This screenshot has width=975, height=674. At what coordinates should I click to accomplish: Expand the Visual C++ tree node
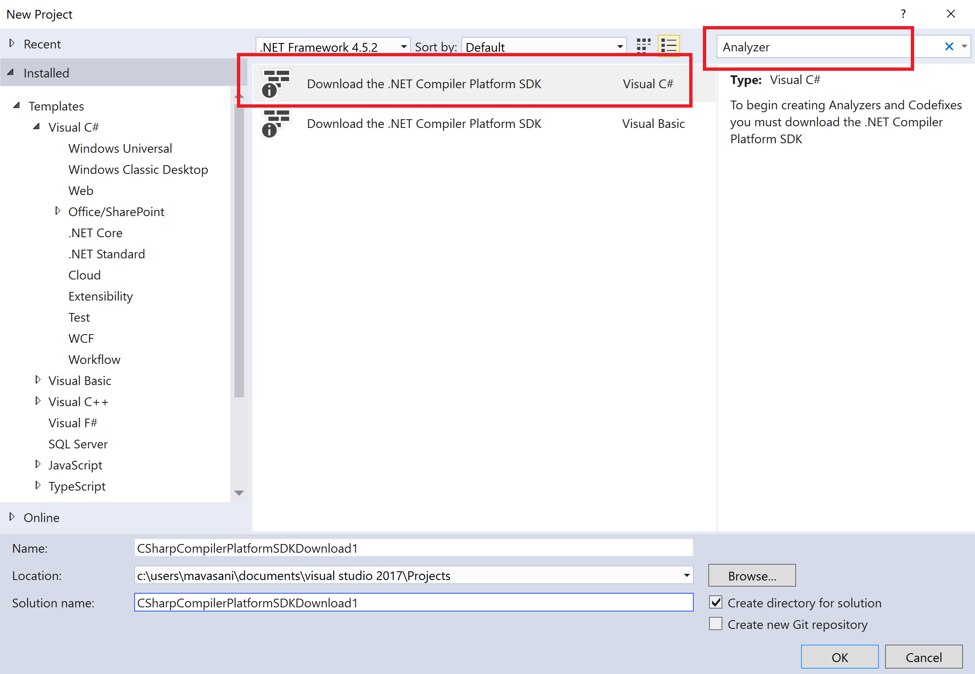tap(38, 401)
